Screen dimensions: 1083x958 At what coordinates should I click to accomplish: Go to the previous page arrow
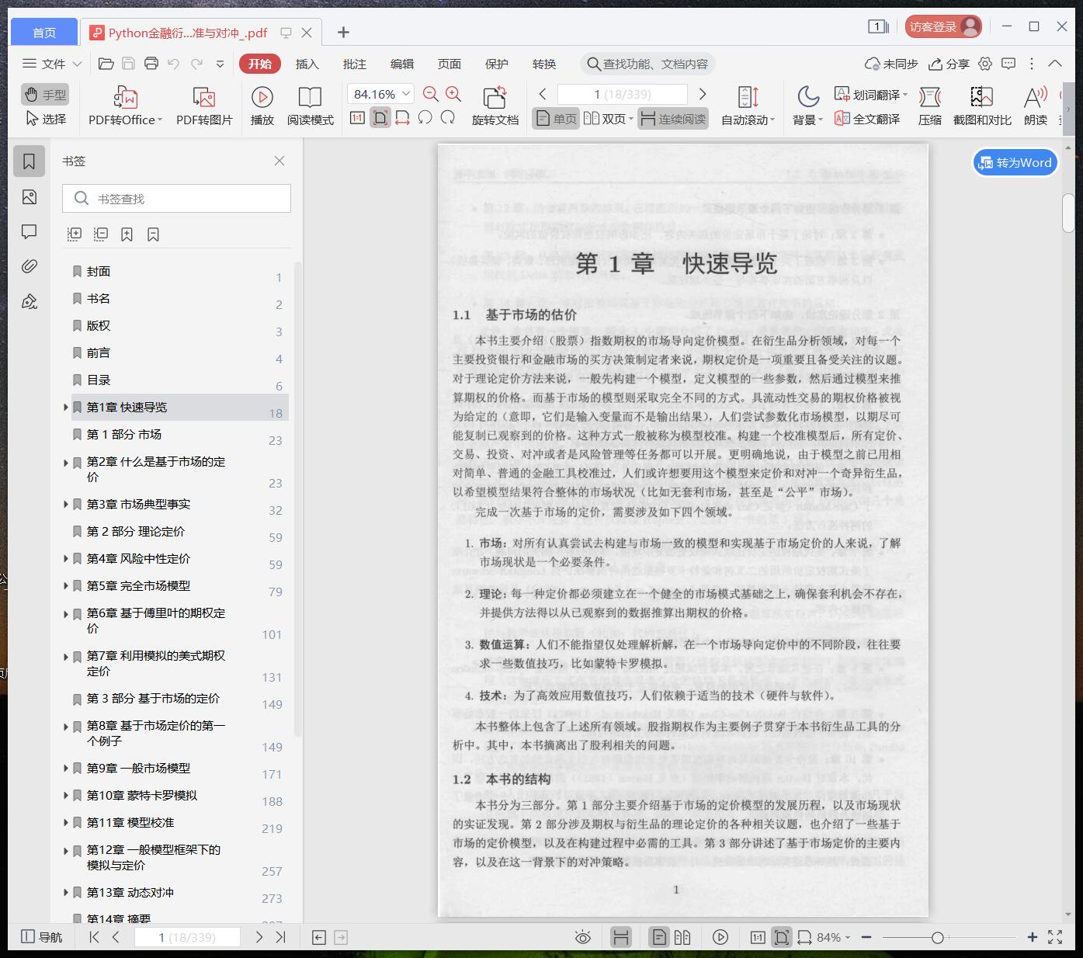pyautogui.click(x=543, y=94)
